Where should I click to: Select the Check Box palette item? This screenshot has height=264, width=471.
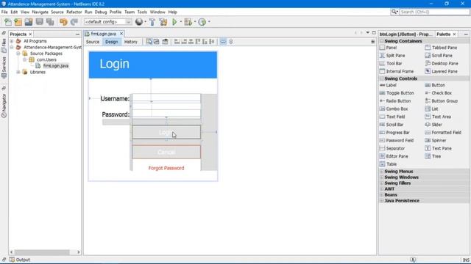pyautogui.click(x=439, y=93)
